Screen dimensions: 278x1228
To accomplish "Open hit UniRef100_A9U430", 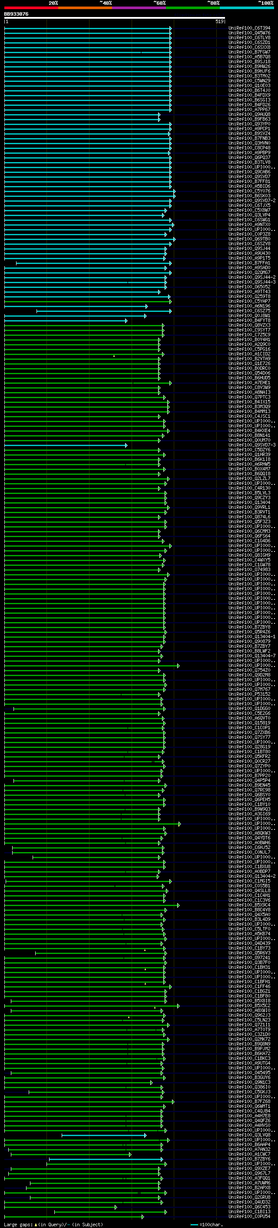I will point(249,253).
